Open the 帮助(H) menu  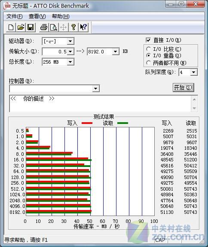(61, 16)
